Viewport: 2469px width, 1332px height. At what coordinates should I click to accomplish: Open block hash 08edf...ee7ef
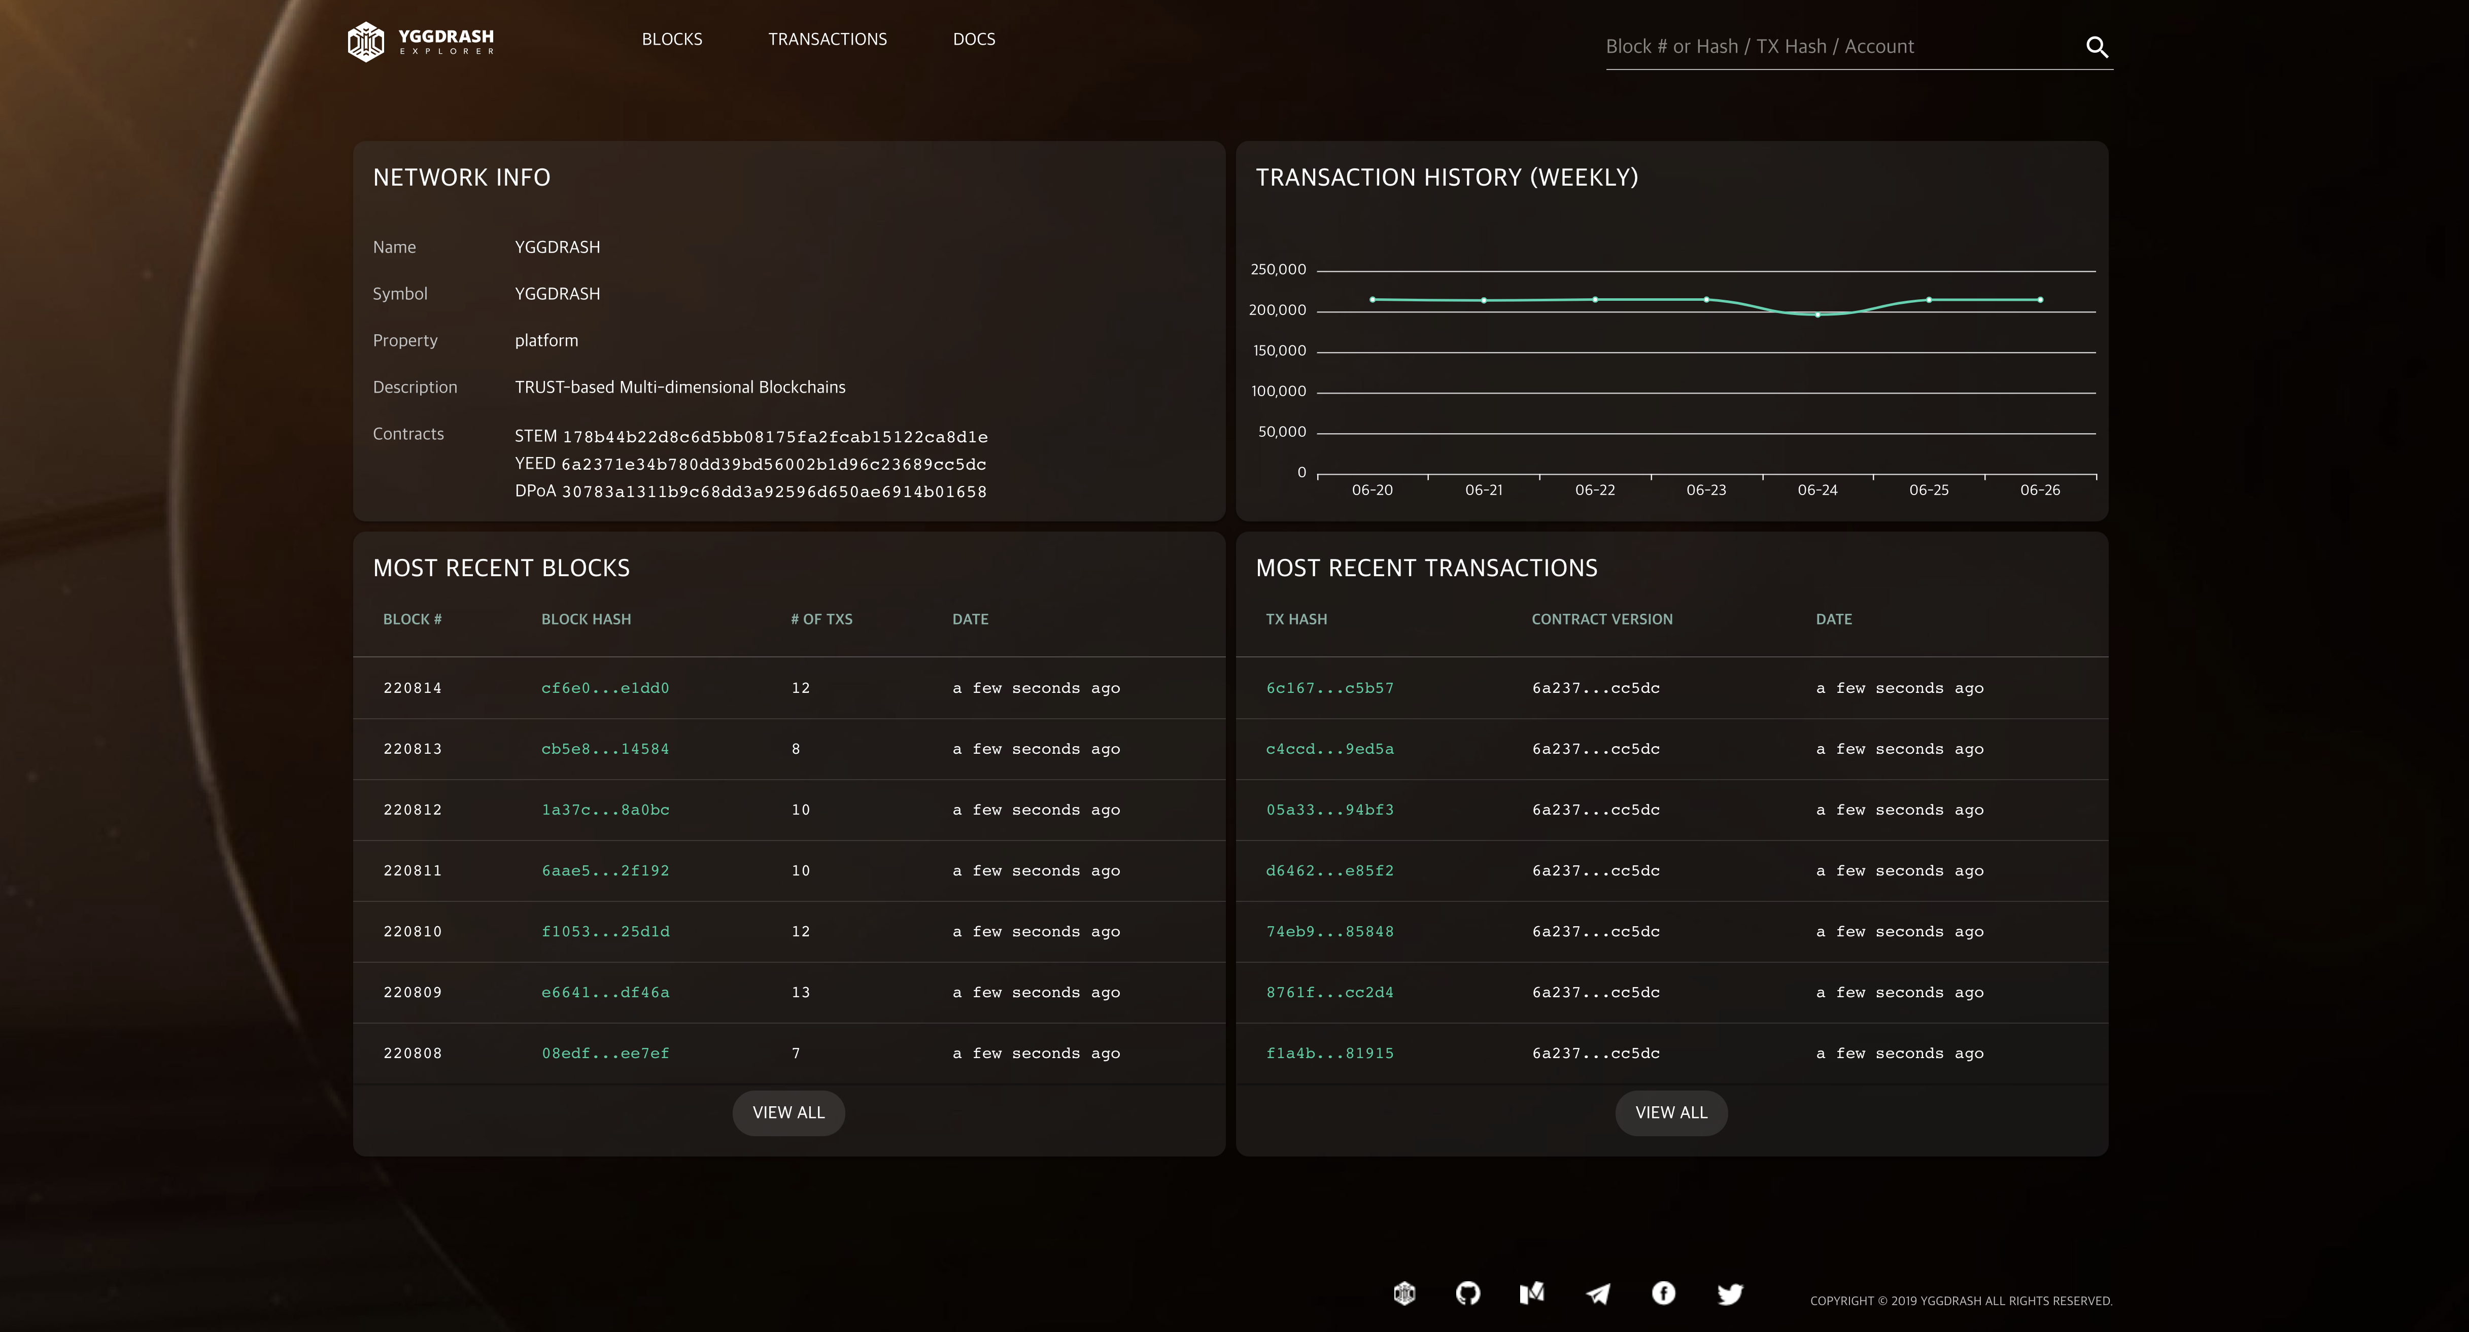point(605,1053)
